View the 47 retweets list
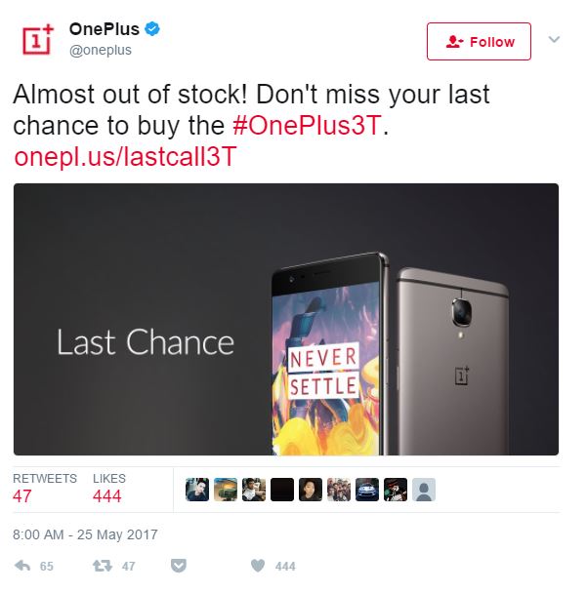 tap(45, 489)
